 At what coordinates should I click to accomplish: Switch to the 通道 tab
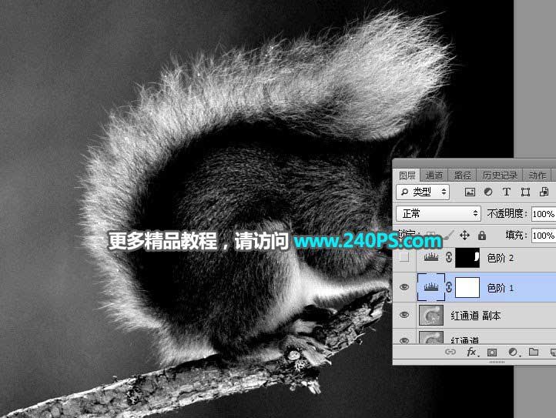point(434,176)
